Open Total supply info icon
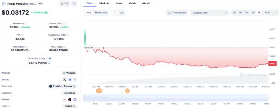This screenshot has height=108, width=279. click(x=26, y=47)
